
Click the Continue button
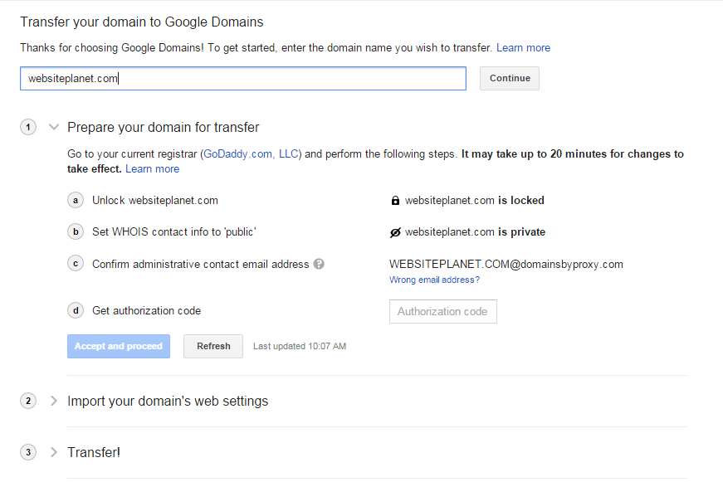click(510, 78)
